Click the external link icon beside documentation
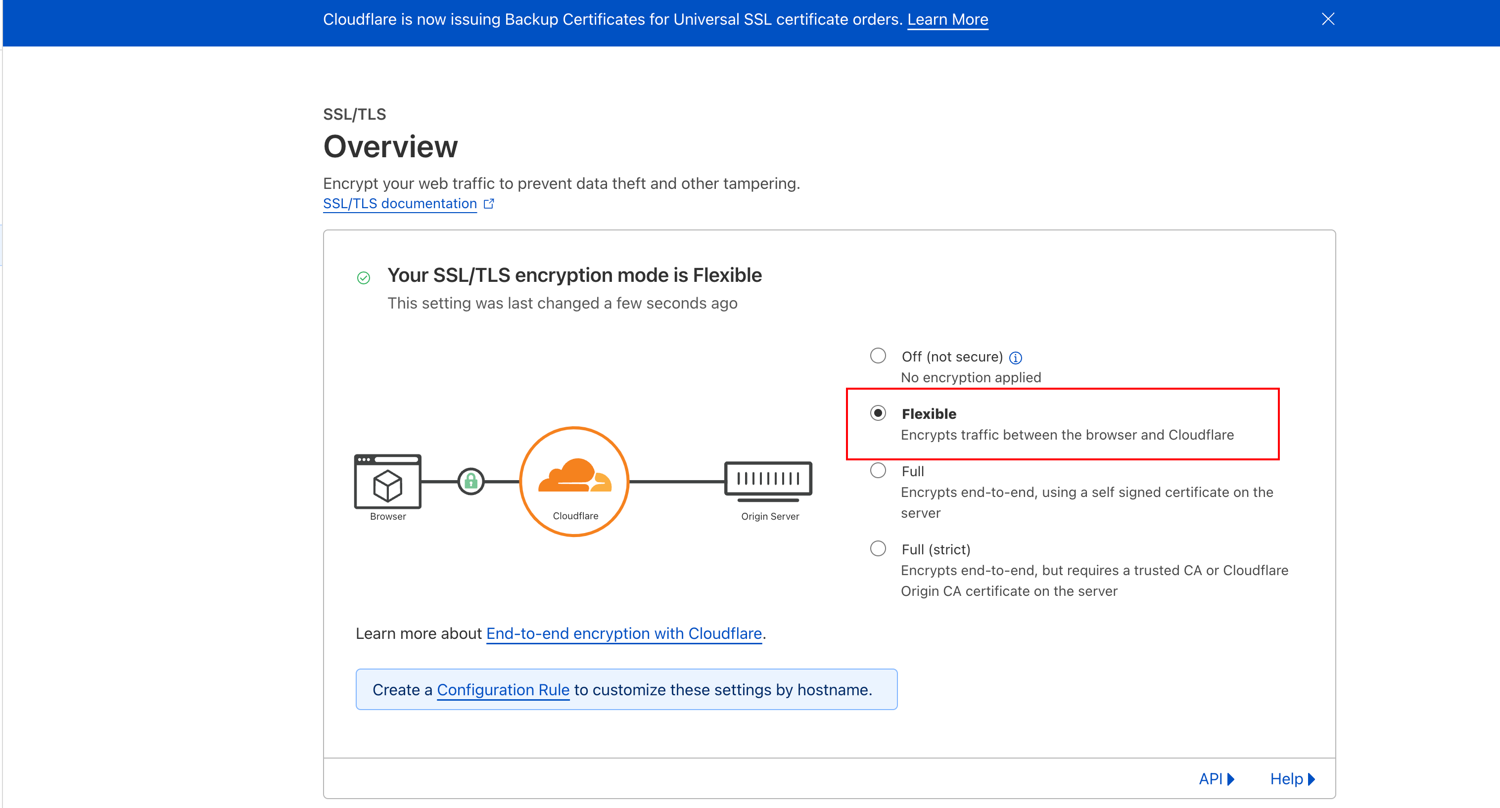 pyautogui.click(x=489, y=204)
